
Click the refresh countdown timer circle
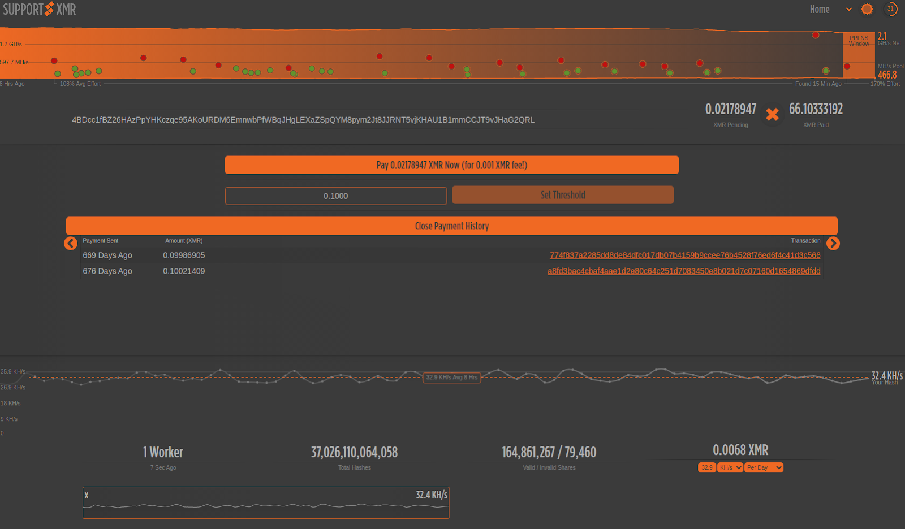(x=891, y=9)
